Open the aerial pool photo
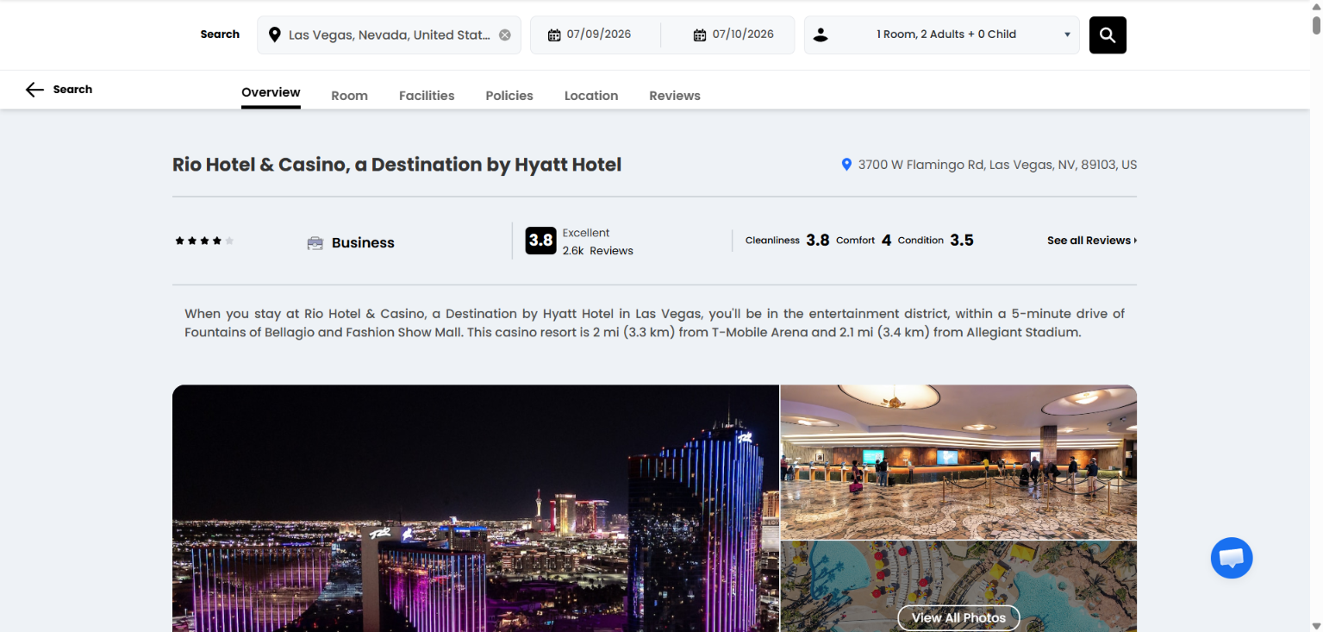Viewport: 1323px width, 632px height. (958, 587)
